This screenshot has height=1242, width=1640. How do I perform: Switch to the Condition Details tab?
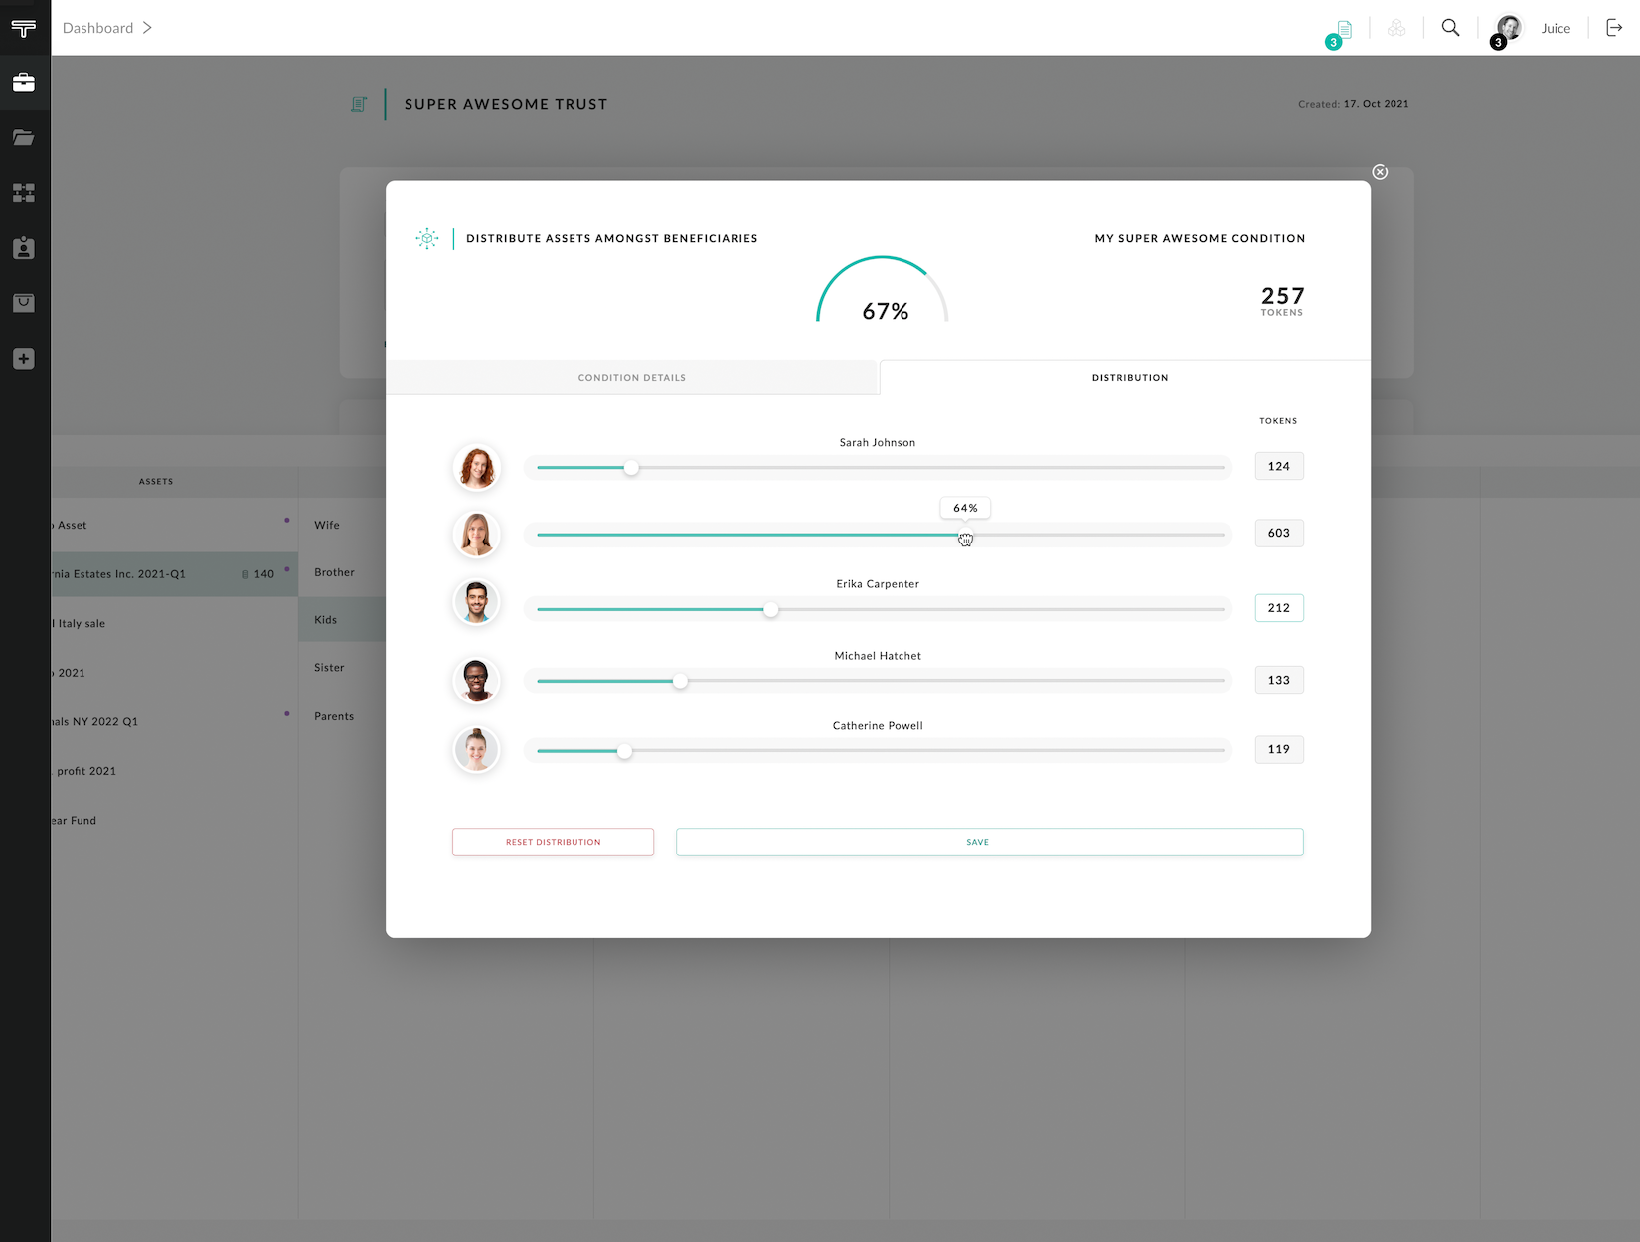(632, 378)
